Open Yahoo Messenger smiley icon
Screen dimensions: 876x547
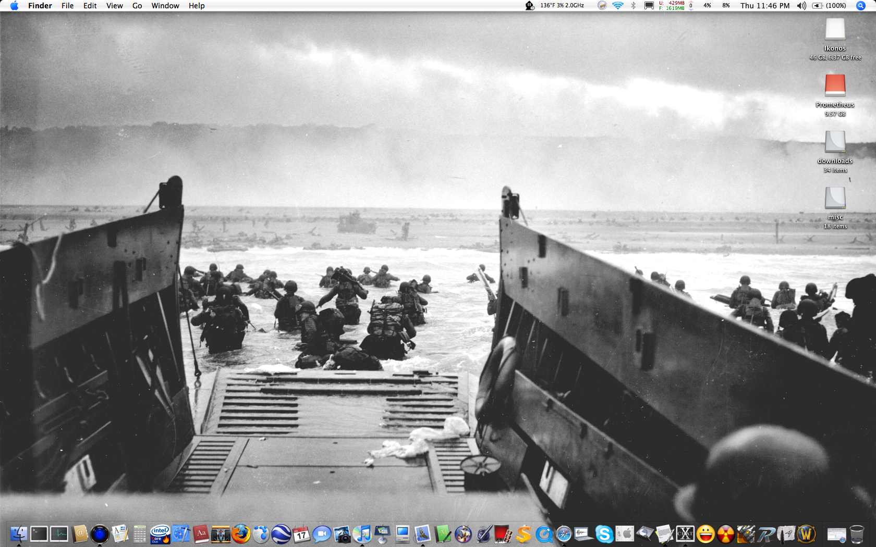(705, 534)
